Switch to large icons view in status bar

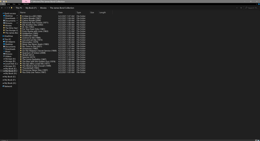[258, 140]
